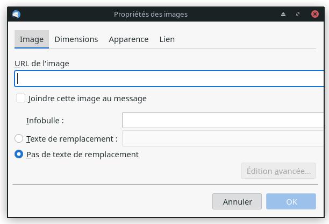Go to the Apparence tab

click(x=128, y=39)
